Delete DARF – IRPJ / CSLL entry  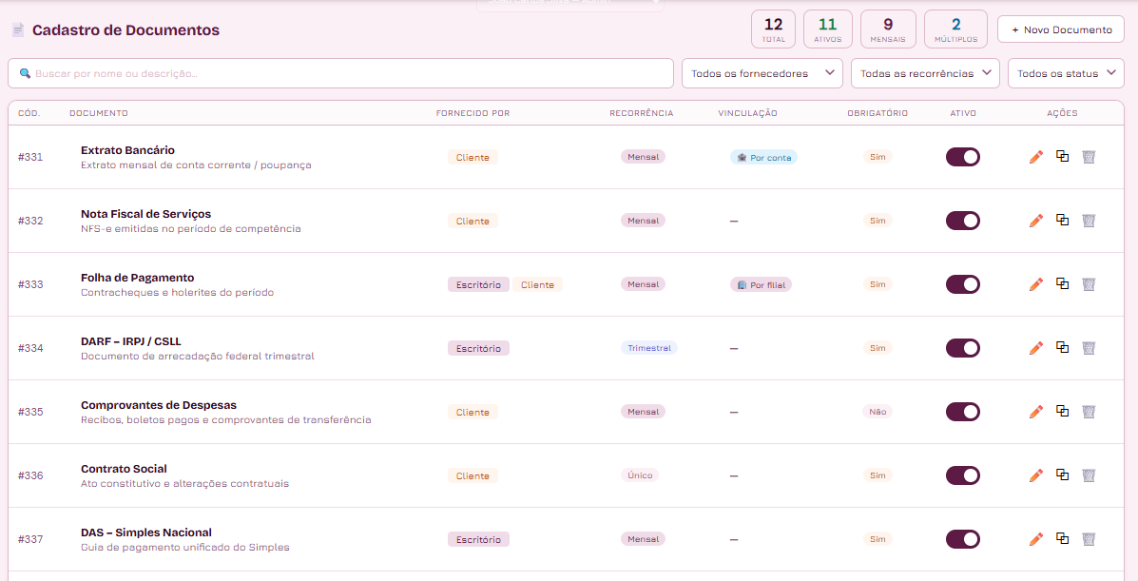(x=1089, y=348)
